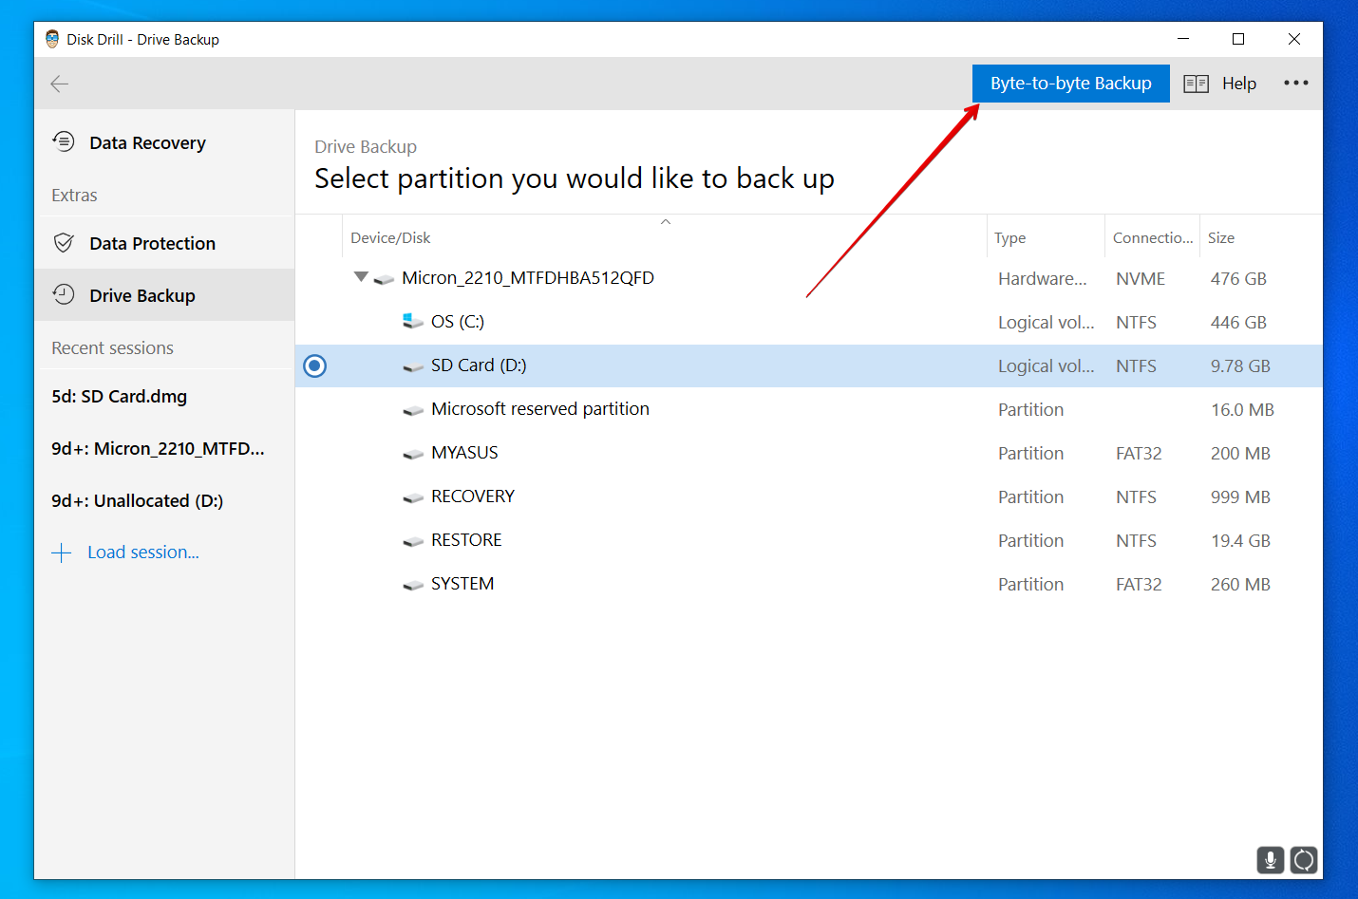1358x899 pixels.
Task: Sort by Type column header
Action: pos(1009,238)
